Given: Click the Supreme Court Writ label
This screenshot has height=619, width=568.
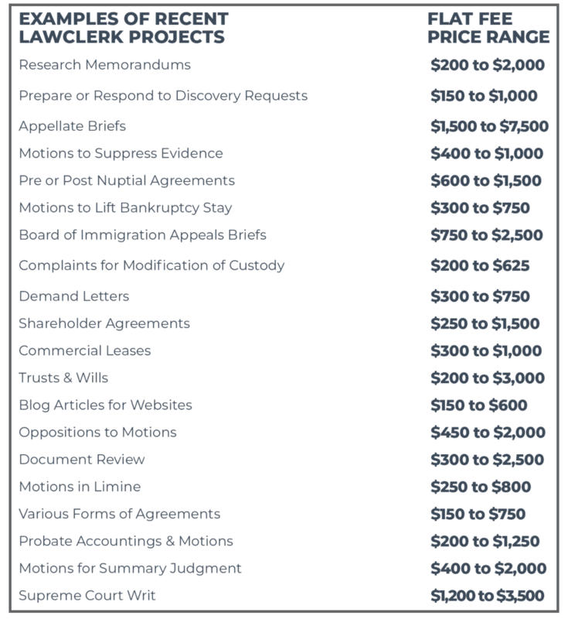Looking at the screenshot, I should pyautogui.click(x=87, y=595).
